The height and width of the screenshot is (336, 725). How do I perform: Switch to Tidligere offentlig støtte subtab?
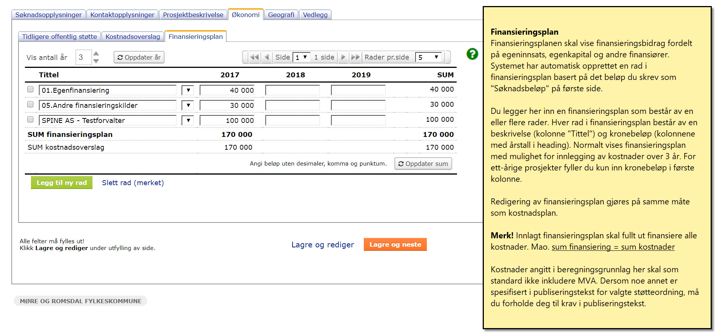(x=60, y=37)
